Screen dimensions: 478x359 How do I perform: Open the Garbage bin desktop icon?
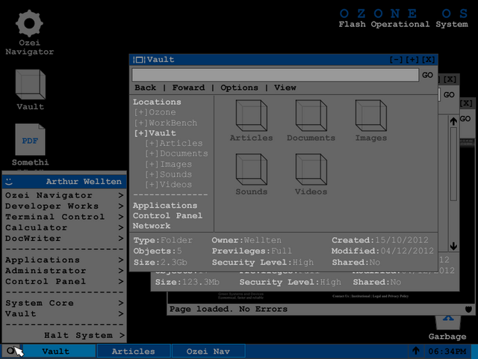[x=448, y=323]
